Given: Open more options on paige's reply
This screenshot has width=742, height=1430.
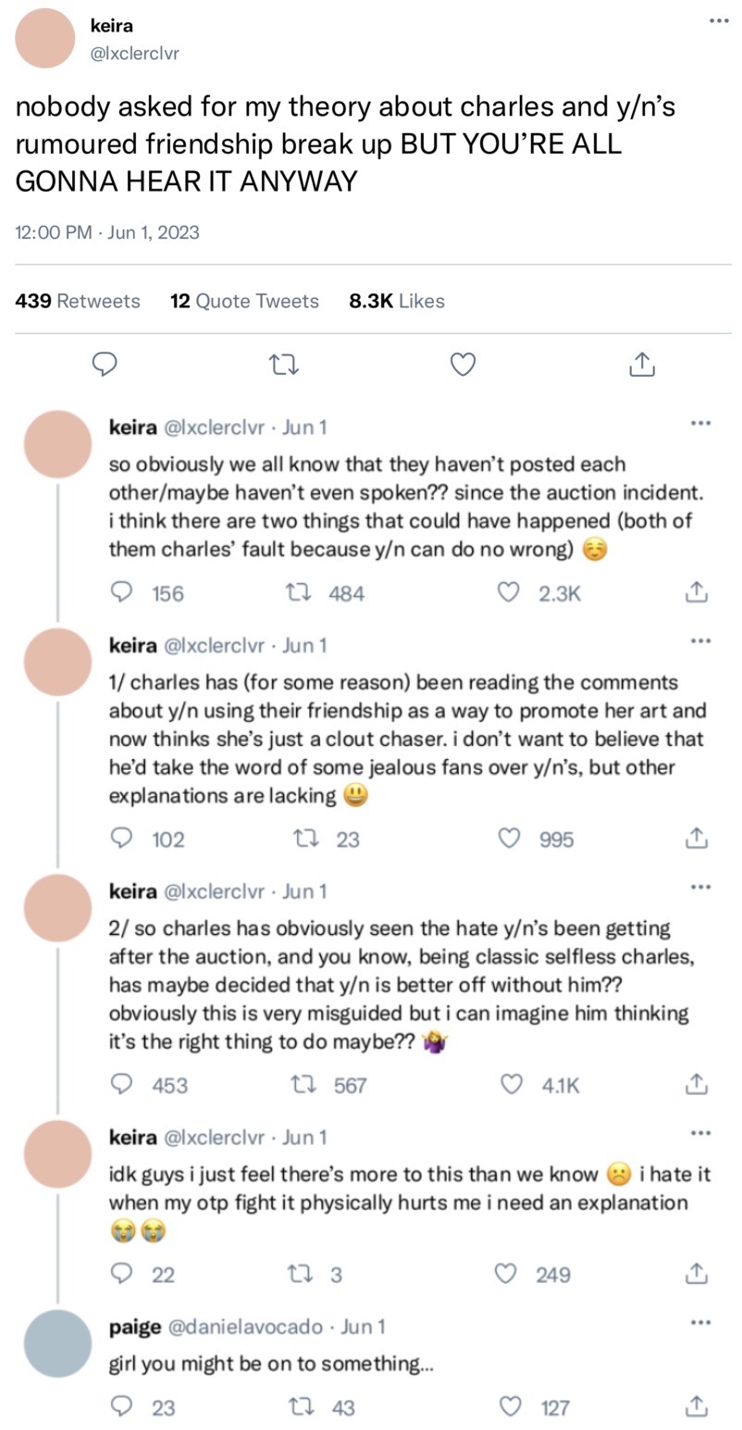Looking at the screenshot, I should pos(700,1323).
